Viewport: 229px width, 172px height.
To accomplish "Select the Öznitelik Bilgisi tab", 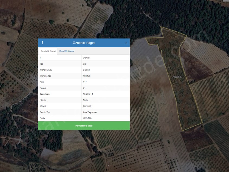I will click(x=48, y=51).
